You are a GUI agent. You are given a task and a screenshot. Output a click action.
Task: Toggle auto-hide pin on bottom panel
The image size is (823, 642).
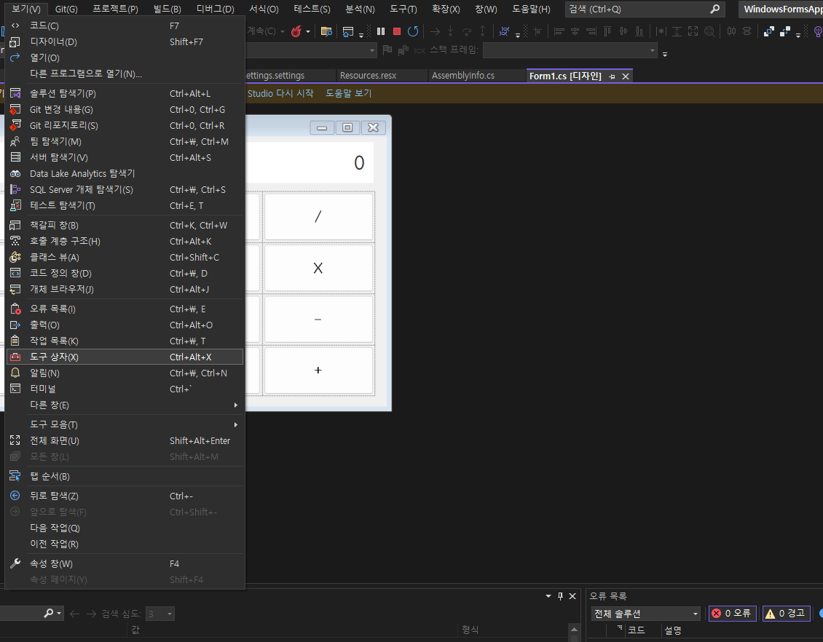click(x=561, y=596)
